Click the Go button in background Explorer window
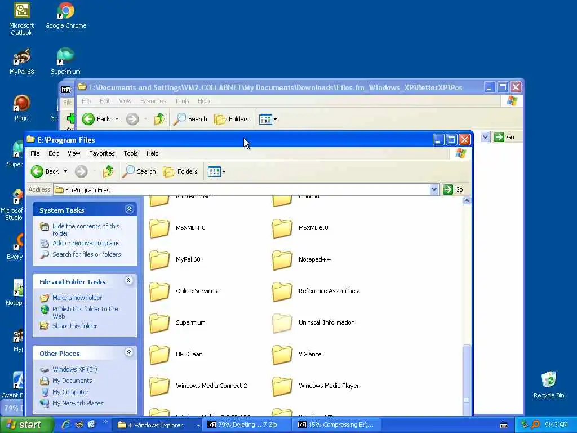This screenshot has width=577, height=433. point(504,138)
